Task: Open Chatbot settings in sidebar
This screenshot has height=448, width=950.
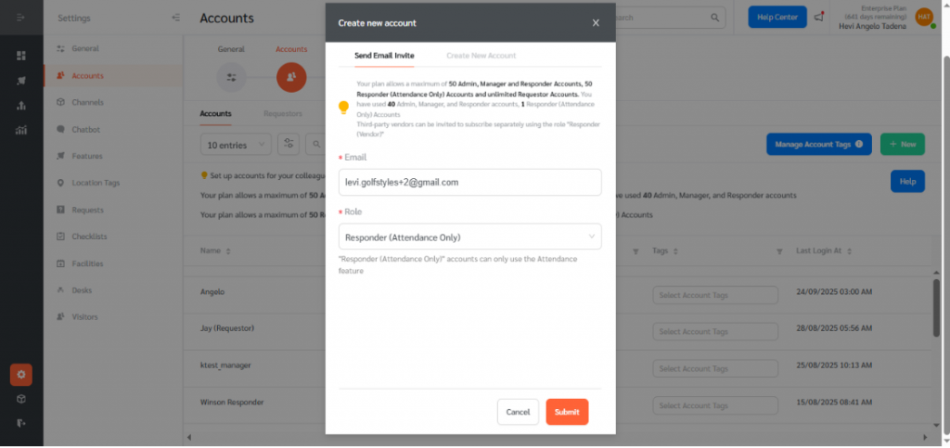Action: pos(86,129)
